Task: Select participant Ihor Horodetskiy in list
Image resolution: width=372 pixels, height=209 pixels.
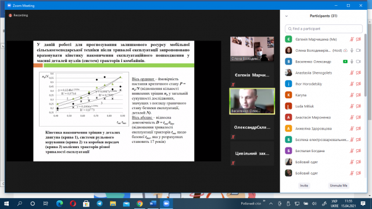Action: [x=324, y=84]
